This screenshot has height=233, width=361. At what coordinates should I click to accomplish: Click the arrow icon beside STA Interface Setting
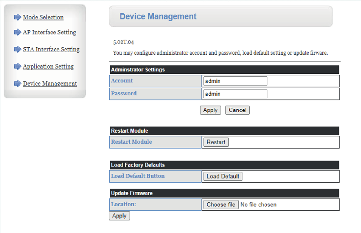(x=17, y=49)
